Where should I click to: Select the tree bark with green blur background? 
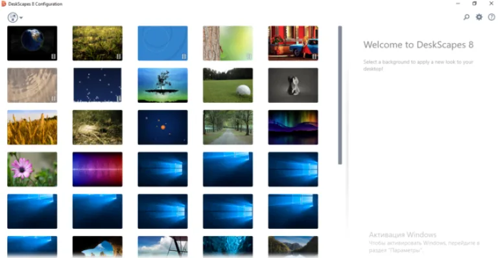click(x=228, y=43)
